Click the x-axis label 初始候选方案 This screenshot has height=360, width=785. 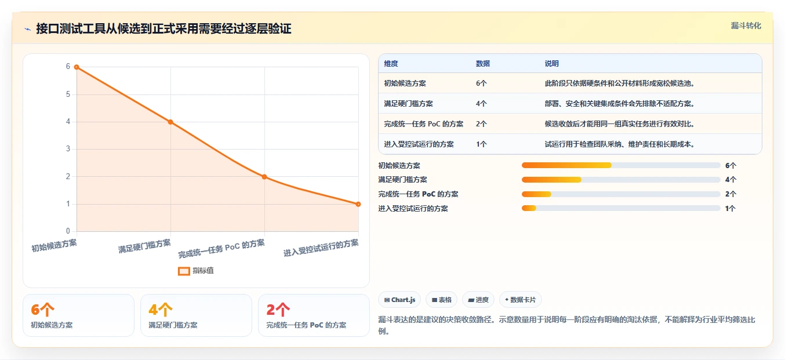[54, 246]
